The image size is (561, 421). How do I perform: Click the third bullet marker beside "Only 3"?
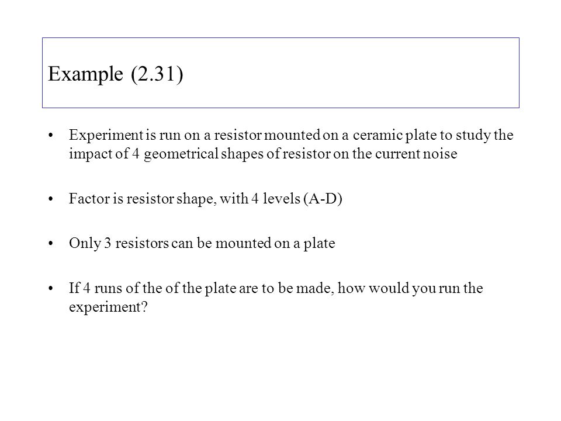(x=50, y=243)
